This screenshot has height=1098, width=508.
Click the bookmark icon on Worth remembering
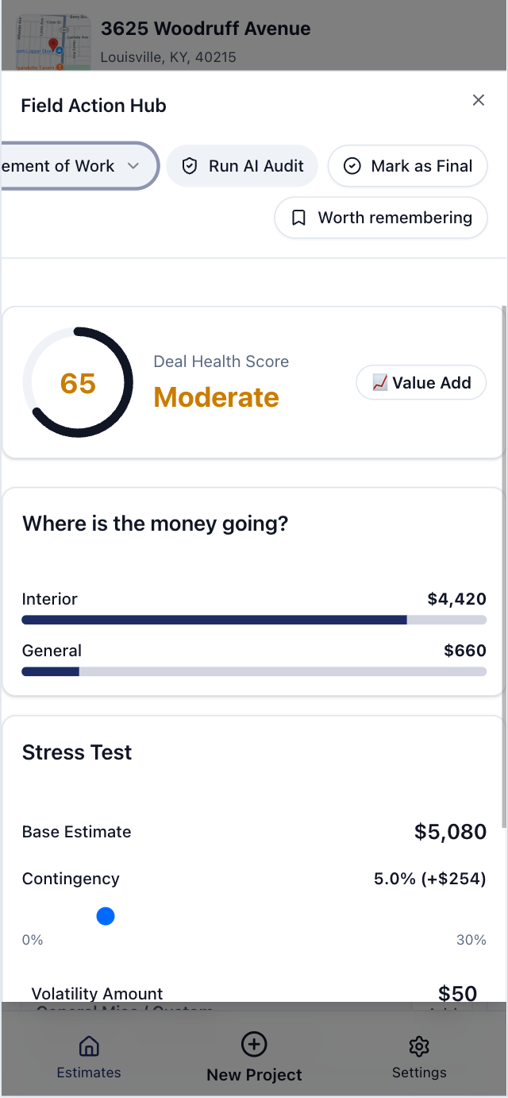[298, 217]
